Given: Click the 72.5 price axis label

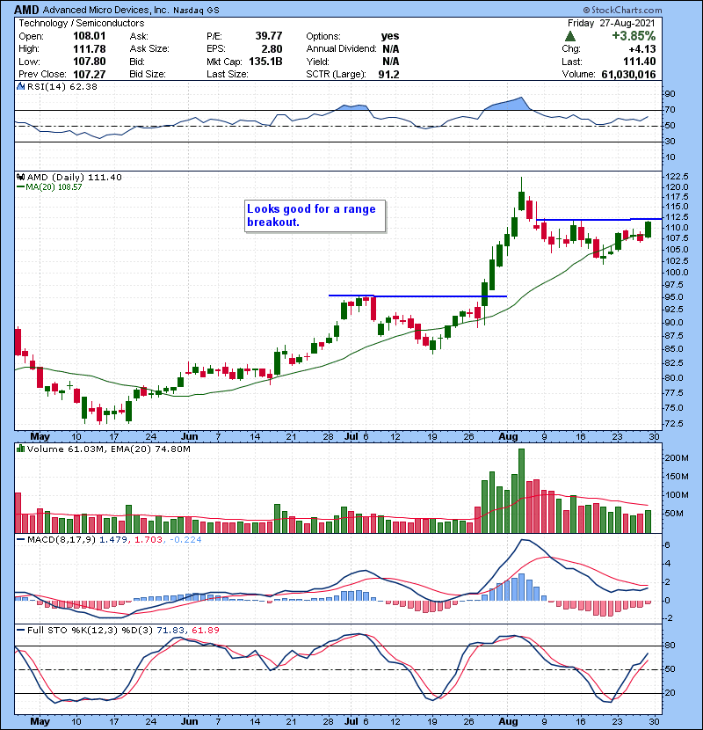Looking at the screenshot, I should (675, 424).
